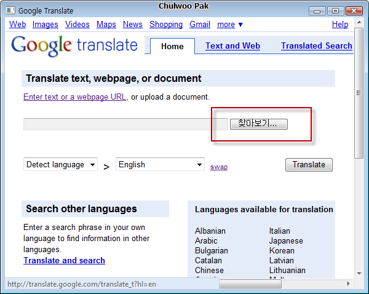Open the Web link in the top bar
This screenshot has height=294, width=369.
pyautogui.click(x=18, y=24)
